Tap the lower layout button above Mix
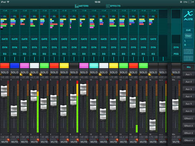The height and width of the screenshot is (146, 195). (188, 59)
